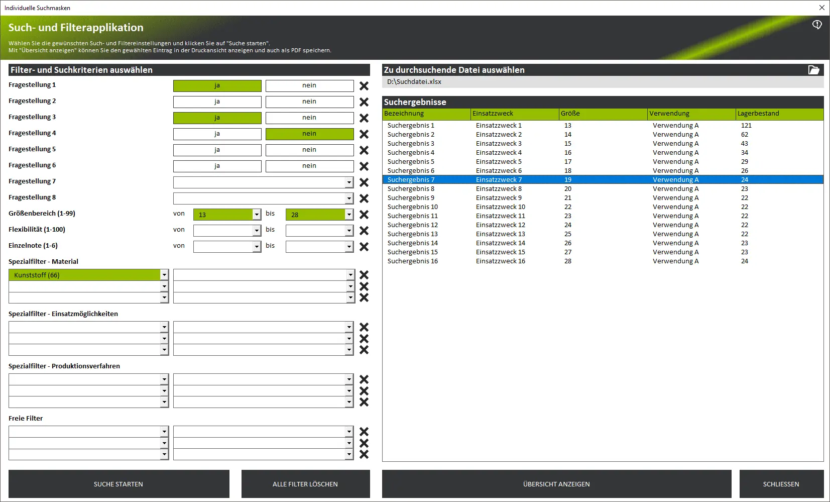Clear the Größenbereich range with X icon

364,215
